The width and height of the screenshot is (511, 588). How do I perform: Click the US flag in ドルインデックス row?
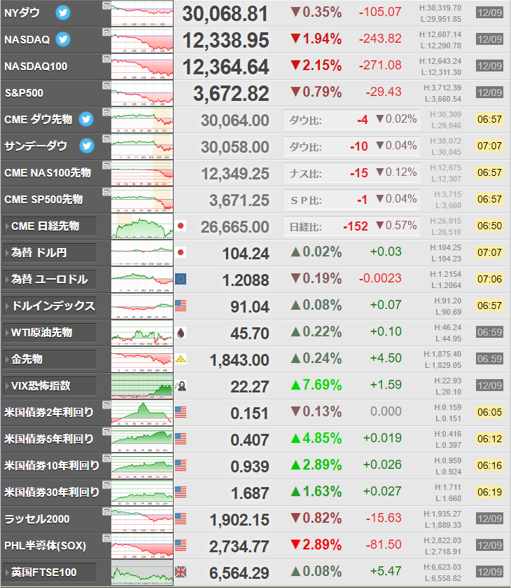tap(181, 306)
